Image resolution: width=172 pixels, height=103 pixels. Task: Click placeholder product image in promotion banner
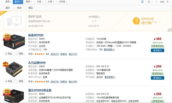tap(14, 21)
